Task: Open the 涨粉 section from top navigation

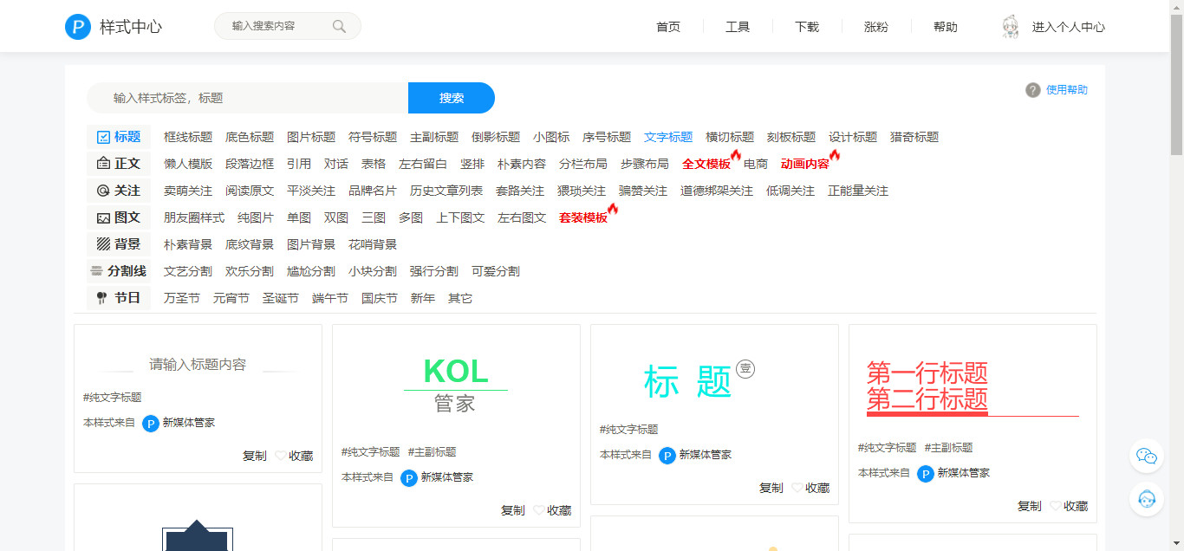Action: point(876,27)
